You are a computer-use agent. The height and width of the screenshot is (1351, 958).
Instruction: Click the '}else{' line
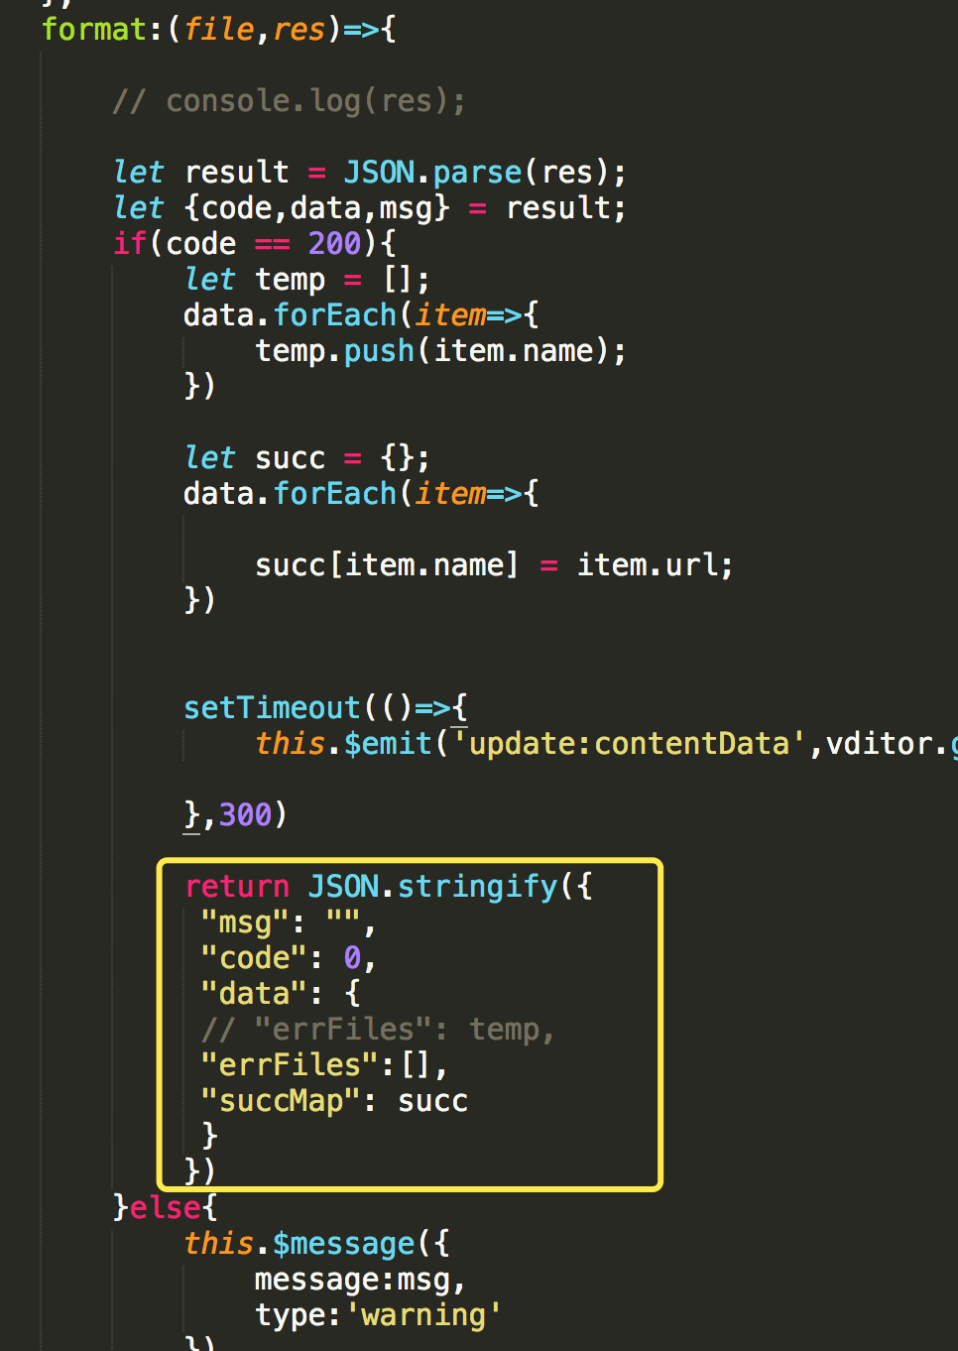(x=165, y=1208)
